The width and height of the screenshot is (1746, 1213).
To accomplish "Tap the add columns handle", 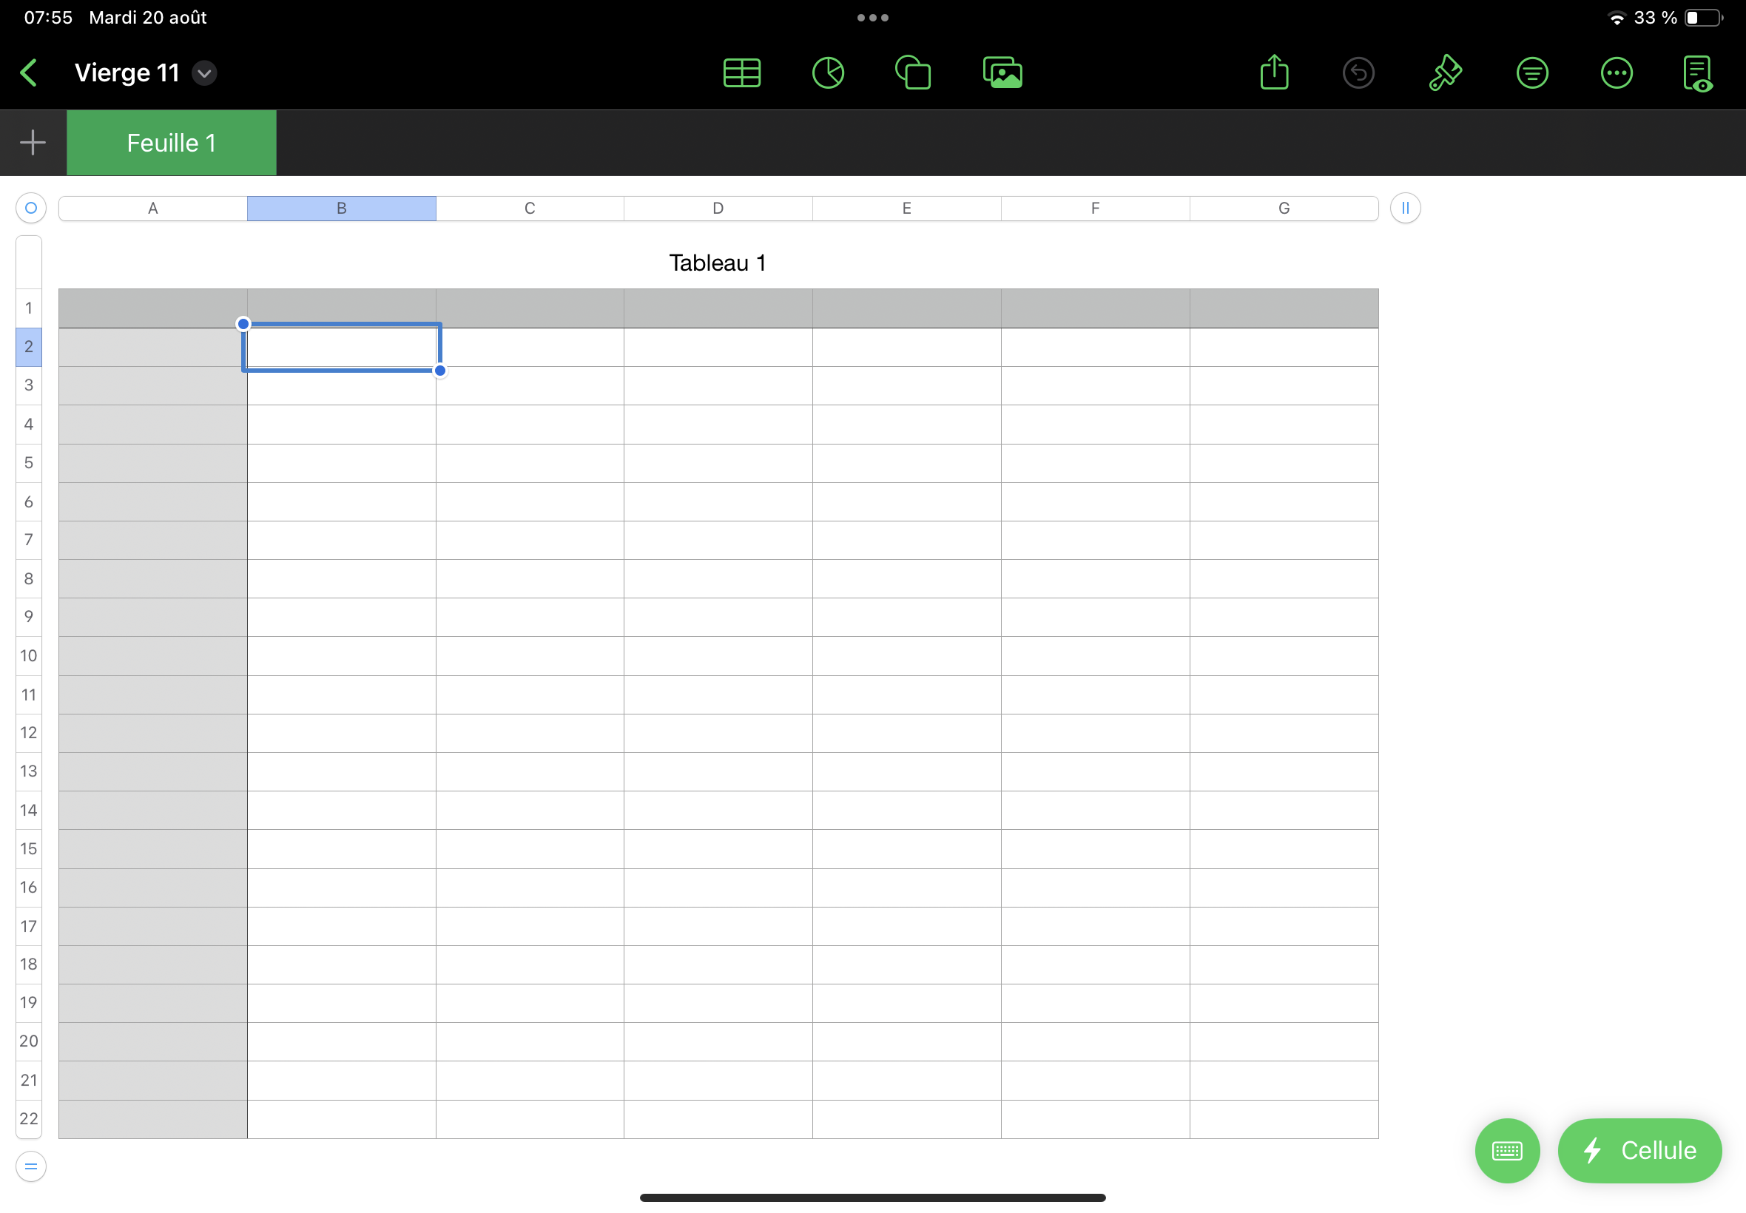I will pos(1405,208).
